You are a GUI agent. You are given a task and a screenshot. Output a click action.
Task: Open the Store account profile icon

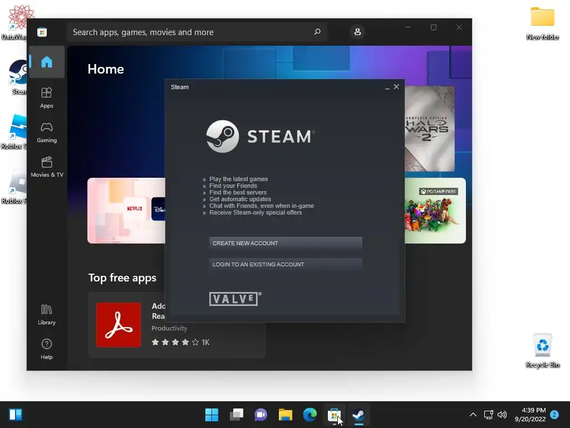pos(357,32)
